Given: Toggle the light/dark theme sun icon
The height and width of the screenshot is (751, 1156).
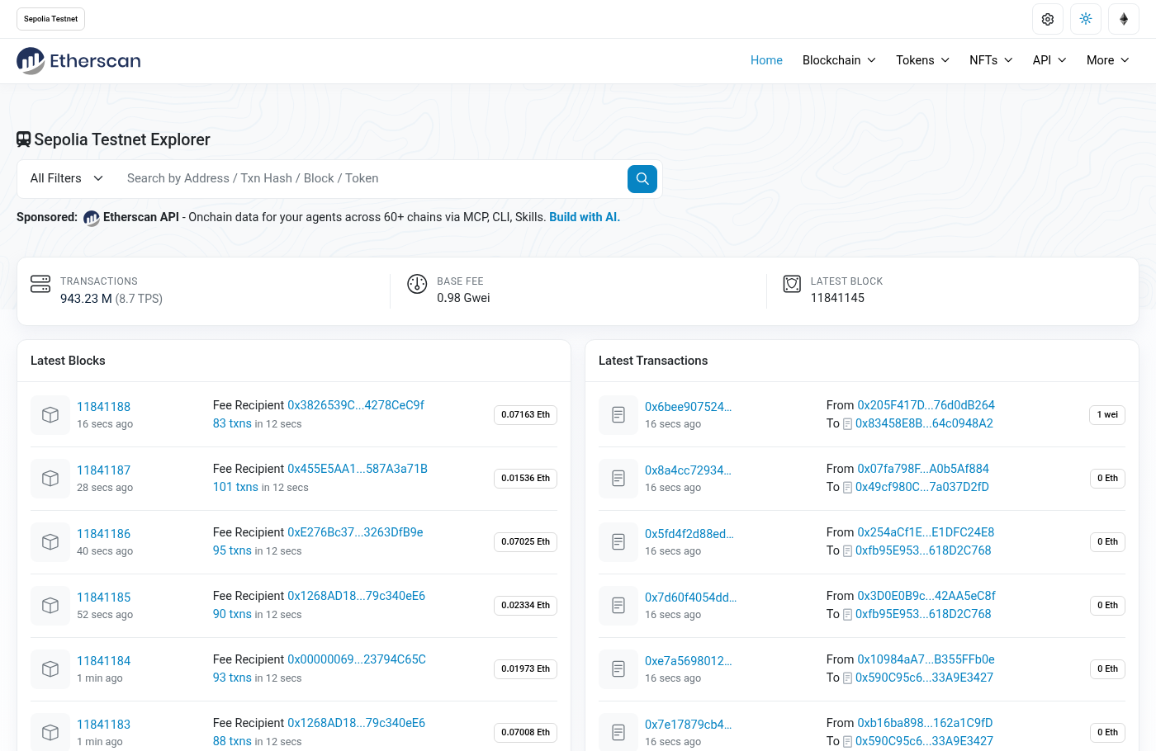Looking at the screenshot, I should tap(1086, 19).
